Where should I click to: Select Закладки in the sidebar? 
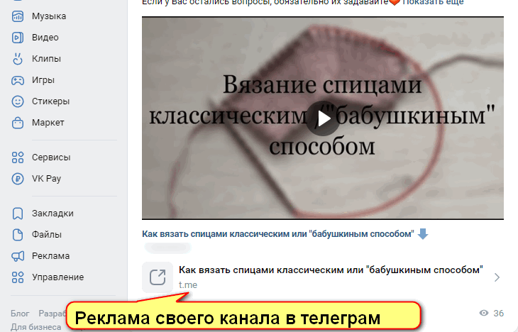pos(53,214)
